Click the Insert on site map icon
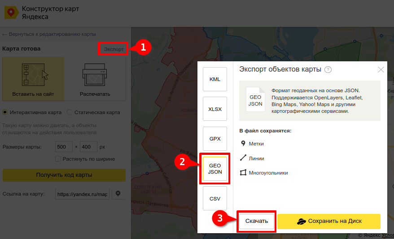 pos(33,74)
